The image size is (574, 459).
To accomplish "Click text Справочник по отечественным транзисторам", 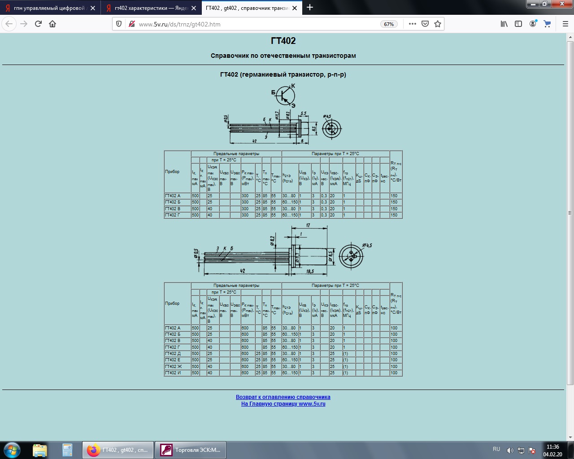I will [x=283, y=56].
